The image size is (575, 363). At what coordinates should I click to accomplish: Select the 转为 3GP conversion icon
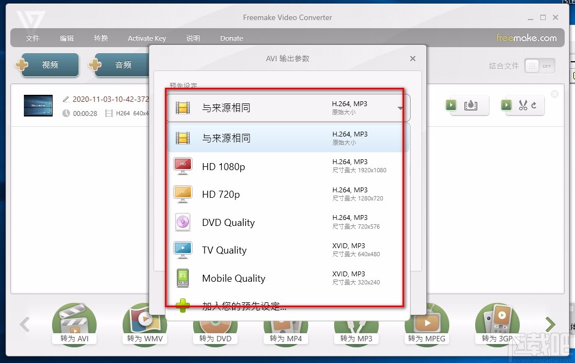click(x=497, y=324)
